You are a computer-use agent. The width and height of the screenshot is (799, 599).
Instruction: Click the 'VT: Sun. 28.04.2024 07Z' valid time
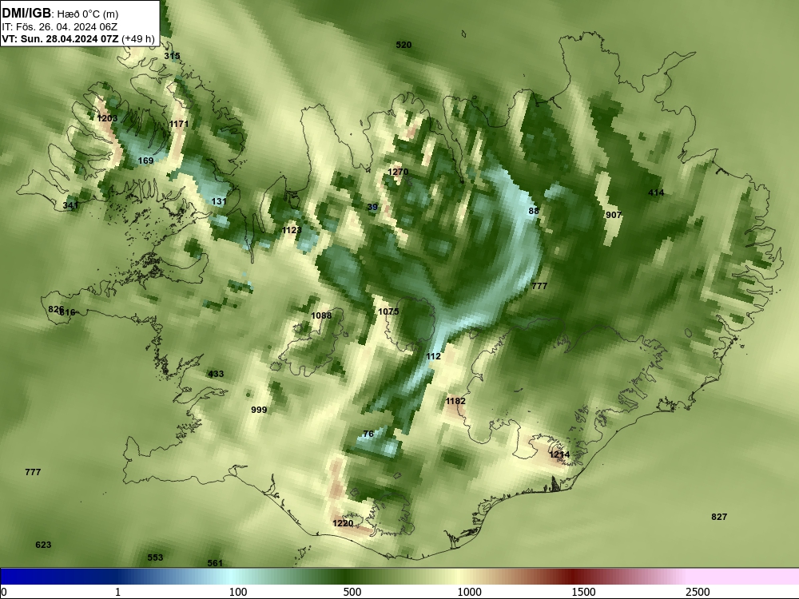click(x=60, y=39)
